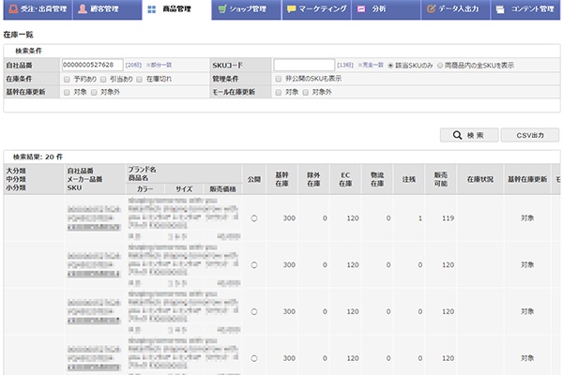563x375 pixels.
Task: Enable the 予約あり checkbox
Action: pyautogui.click(x=66, y=79)
